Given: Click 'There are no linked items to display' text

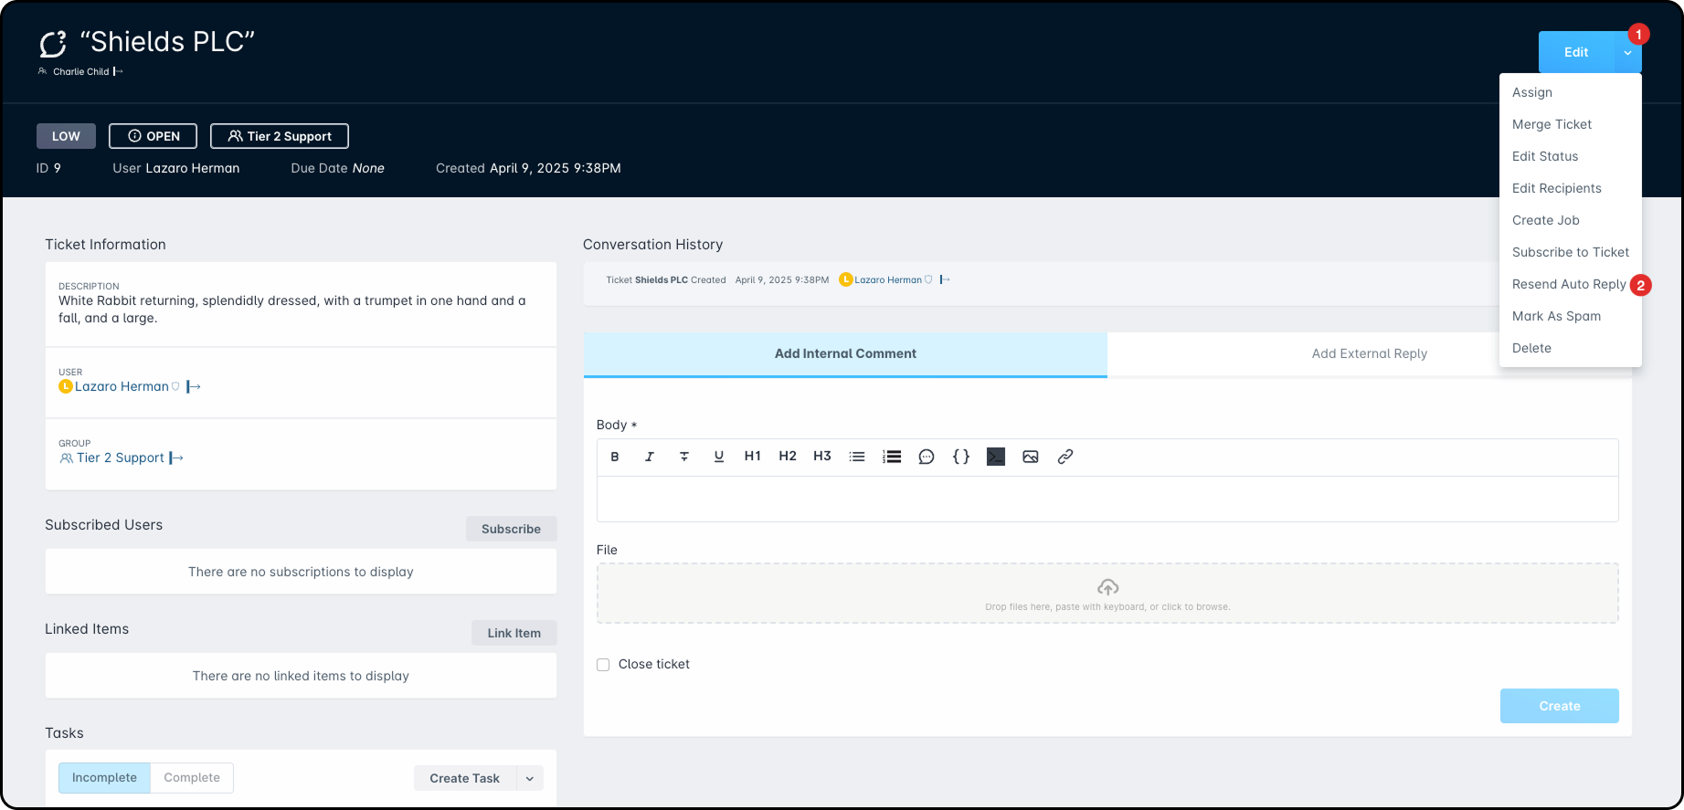Looking at the screenshot, I should click(301, 676).
